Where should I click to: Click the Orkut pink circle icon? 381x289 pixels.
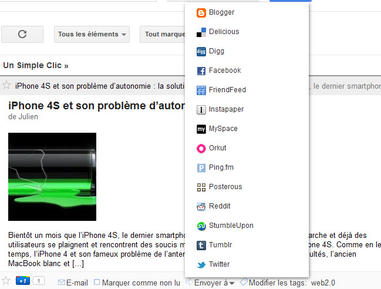point(201,149)
